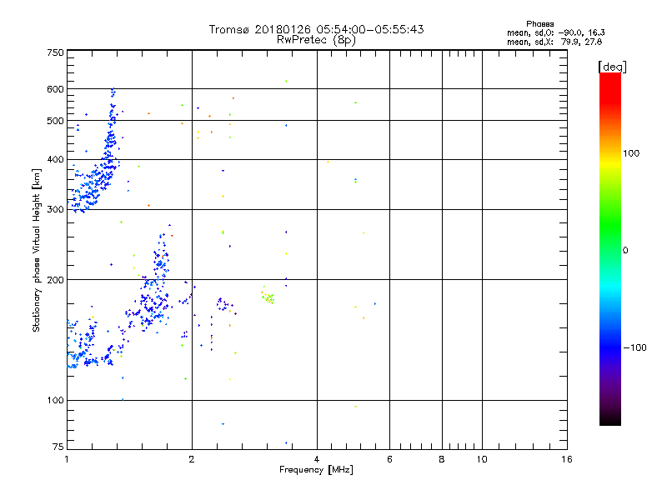Click the y-axis tick label '600'
This screenshot has height=500, width=667.
55,89
